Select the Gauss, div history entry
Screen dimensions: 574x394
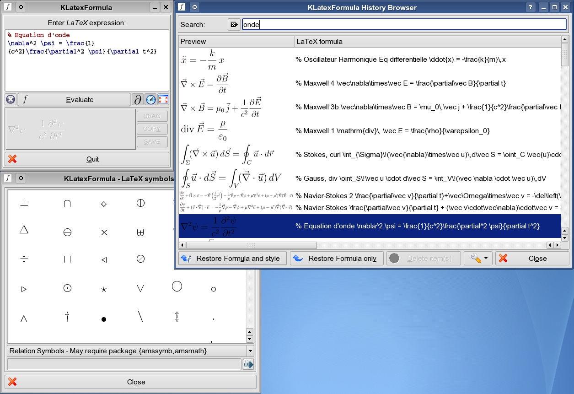pyautogui.click(x=370, y=178)
